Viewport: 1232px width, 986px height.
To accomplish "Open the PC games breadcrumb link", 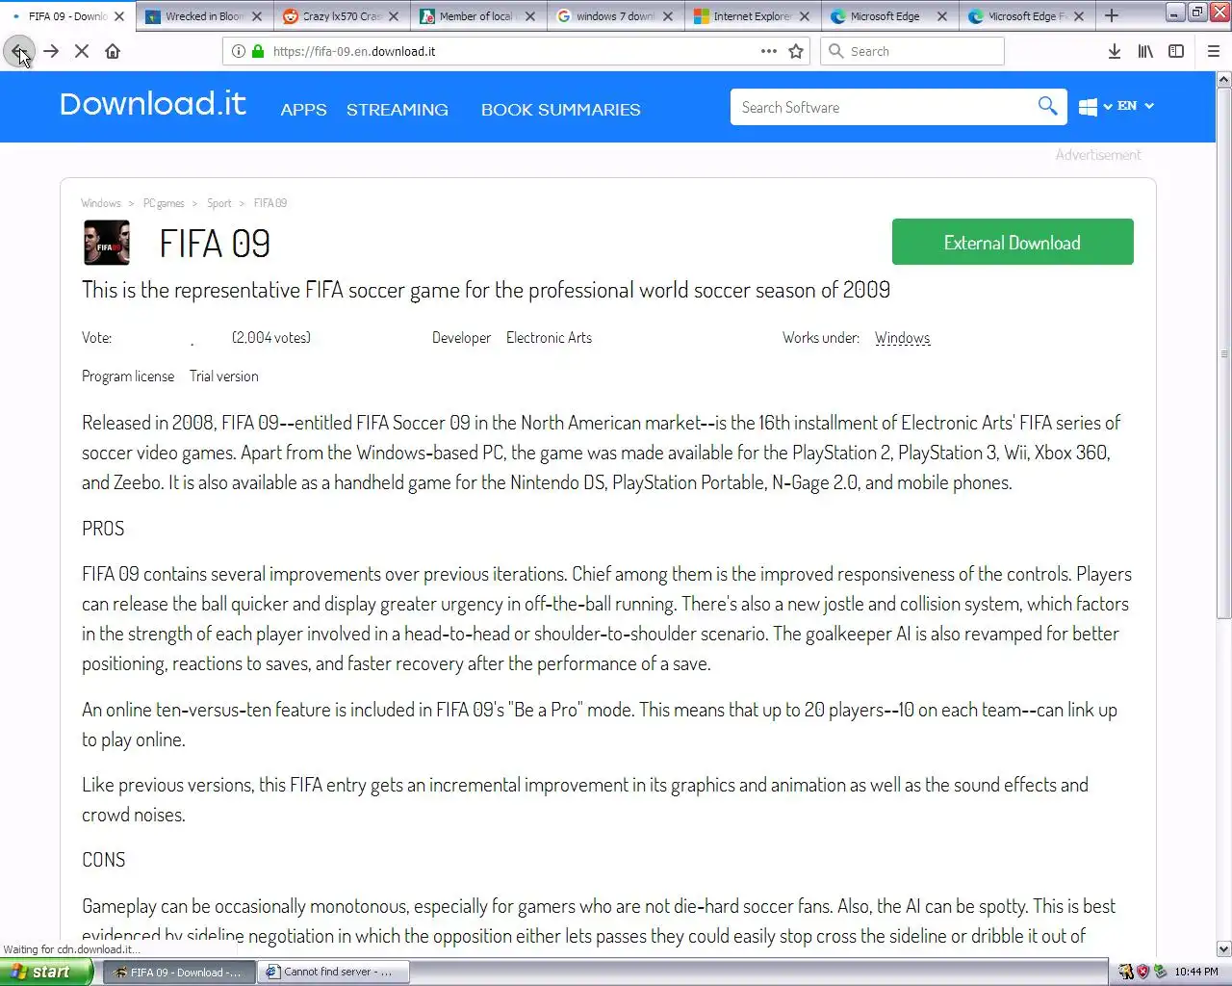I will tap(164, 203).
